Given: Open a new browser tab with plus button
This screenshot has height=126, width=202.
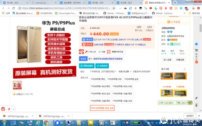Looking at the screenshot, I should [175, 3].
